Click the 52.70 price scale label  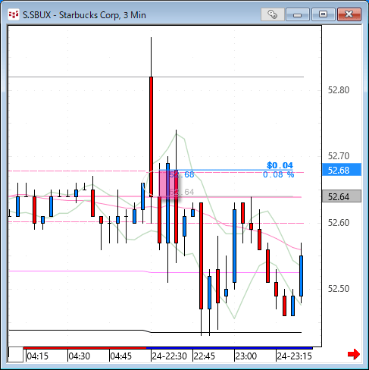coord(339,156)
